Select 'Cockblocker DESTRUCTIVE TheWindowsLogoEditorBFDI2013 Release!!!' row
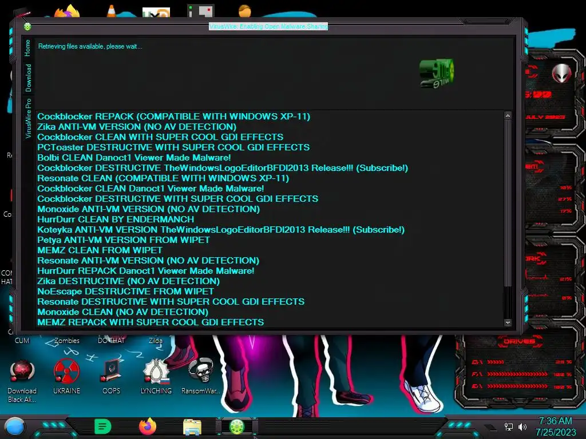Image resolution: width=586 pixels, height=439 pixels. (x=223, y=168)
